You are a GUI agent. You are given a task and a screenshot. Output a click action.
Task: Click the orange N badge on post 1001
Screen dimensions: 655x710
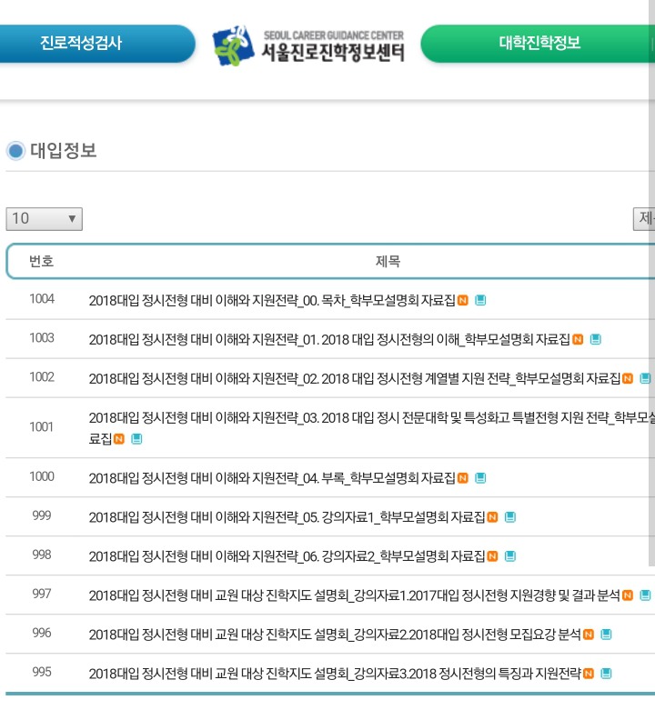pyautogui.click(x=118, y=439)
